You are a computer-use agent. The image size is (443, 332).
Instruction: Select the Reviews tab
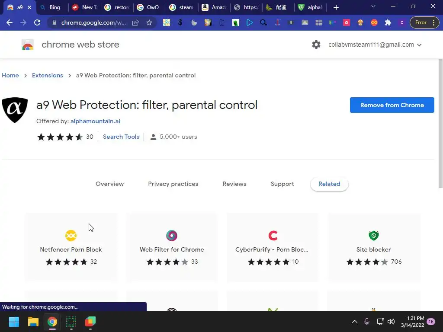[x=234, y=184]
